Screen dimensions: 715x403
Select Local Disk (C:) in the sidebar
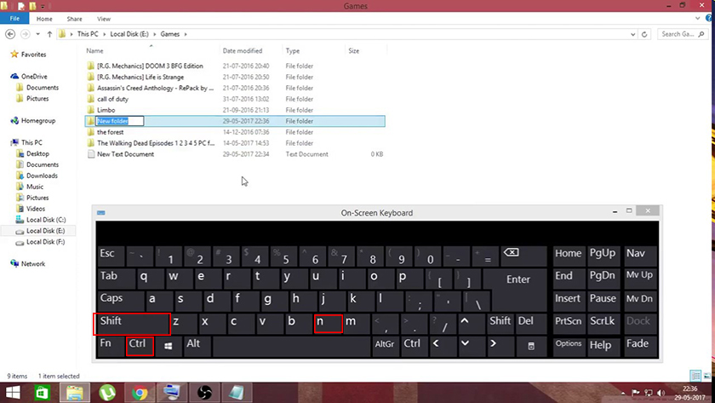(x=45, y=220)
